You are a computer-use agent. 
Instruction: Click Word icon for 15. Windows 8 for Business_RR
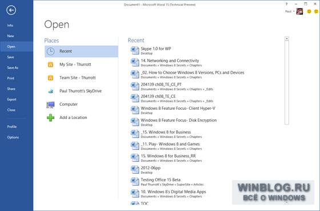(x=135, y=158)
